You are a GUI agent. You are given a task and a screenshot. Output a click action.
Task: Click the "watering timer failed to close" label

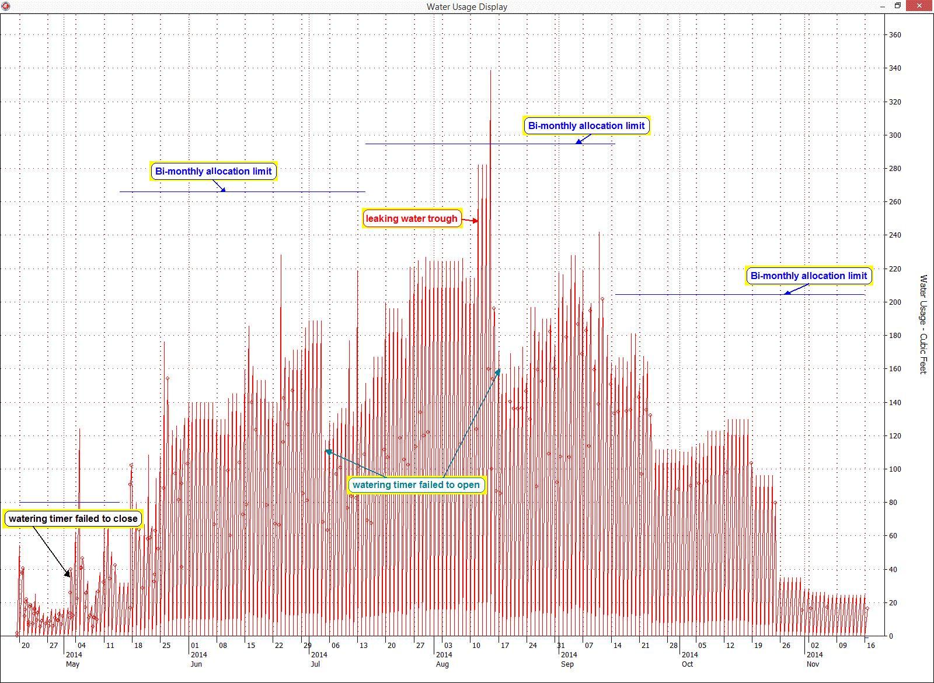point(73,519)
